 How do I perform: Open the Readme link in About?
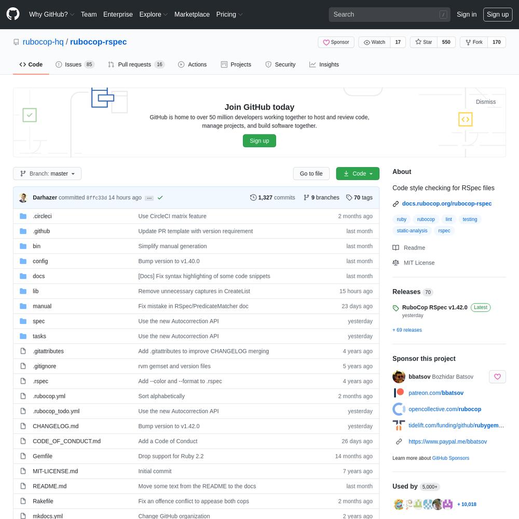click(x=409, y=248)
